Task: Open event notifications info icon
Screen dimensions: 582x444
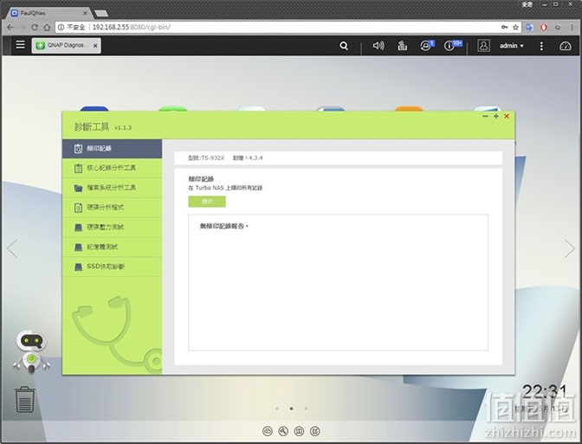Action: coord(452,45)
